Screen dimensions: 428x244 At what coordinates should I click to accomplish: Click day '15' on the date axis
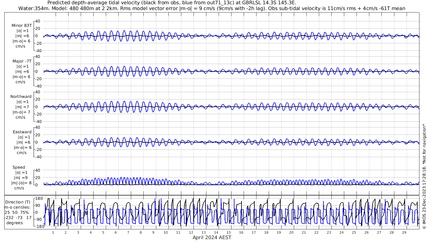pyautogui.click(x=228, y=232)
